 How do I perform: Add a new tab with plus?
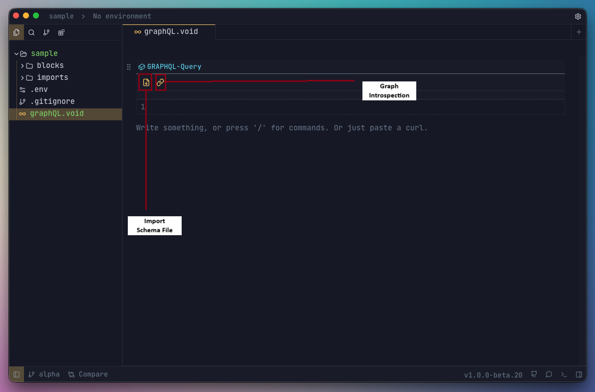579,32
